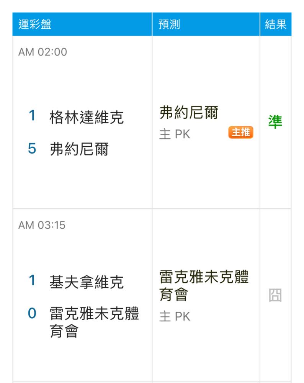Open team 格林達維克 in first match
304x383 pixels.
[x=87, y=117]
